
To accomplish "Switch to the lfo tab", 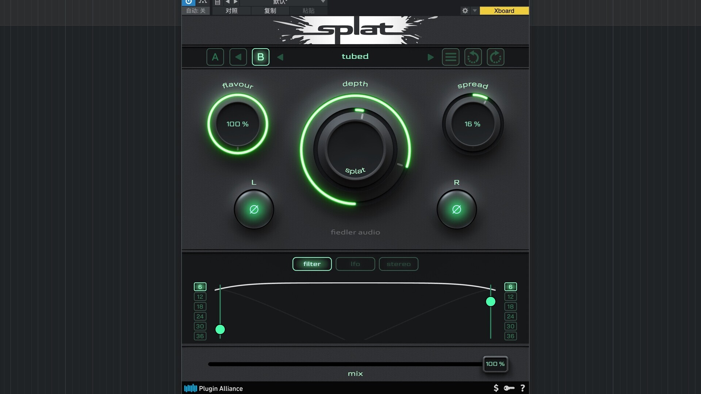I will pyautogui.click(x=355, y=264).
